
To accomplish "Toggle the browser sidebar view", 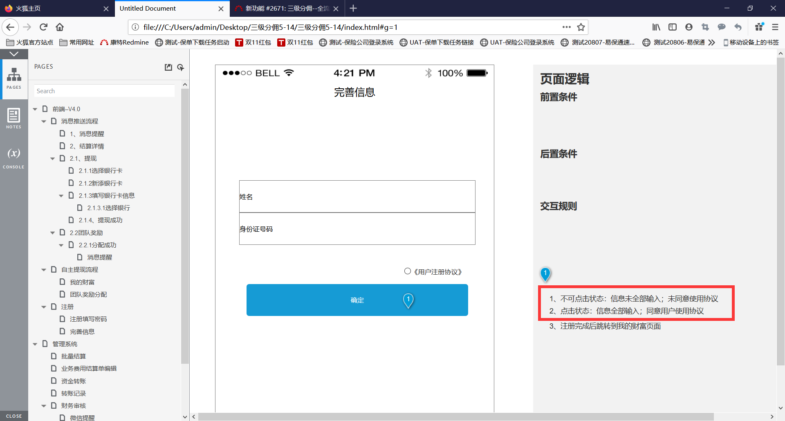I will [673, 27].
